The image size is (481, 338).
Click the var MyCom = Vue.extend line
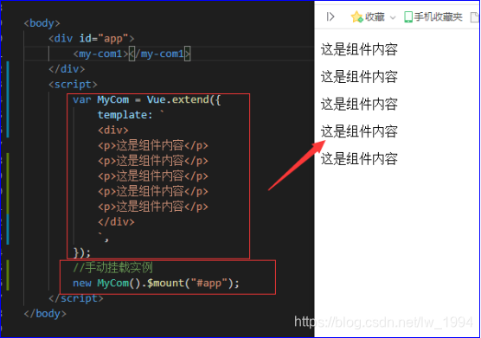[x=146, y=99]
